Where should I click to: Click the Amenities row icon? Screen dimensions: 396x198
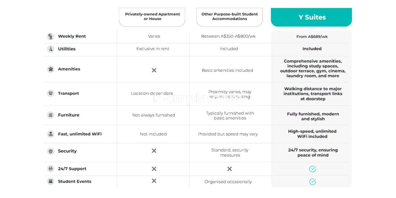tap(51, 69)
